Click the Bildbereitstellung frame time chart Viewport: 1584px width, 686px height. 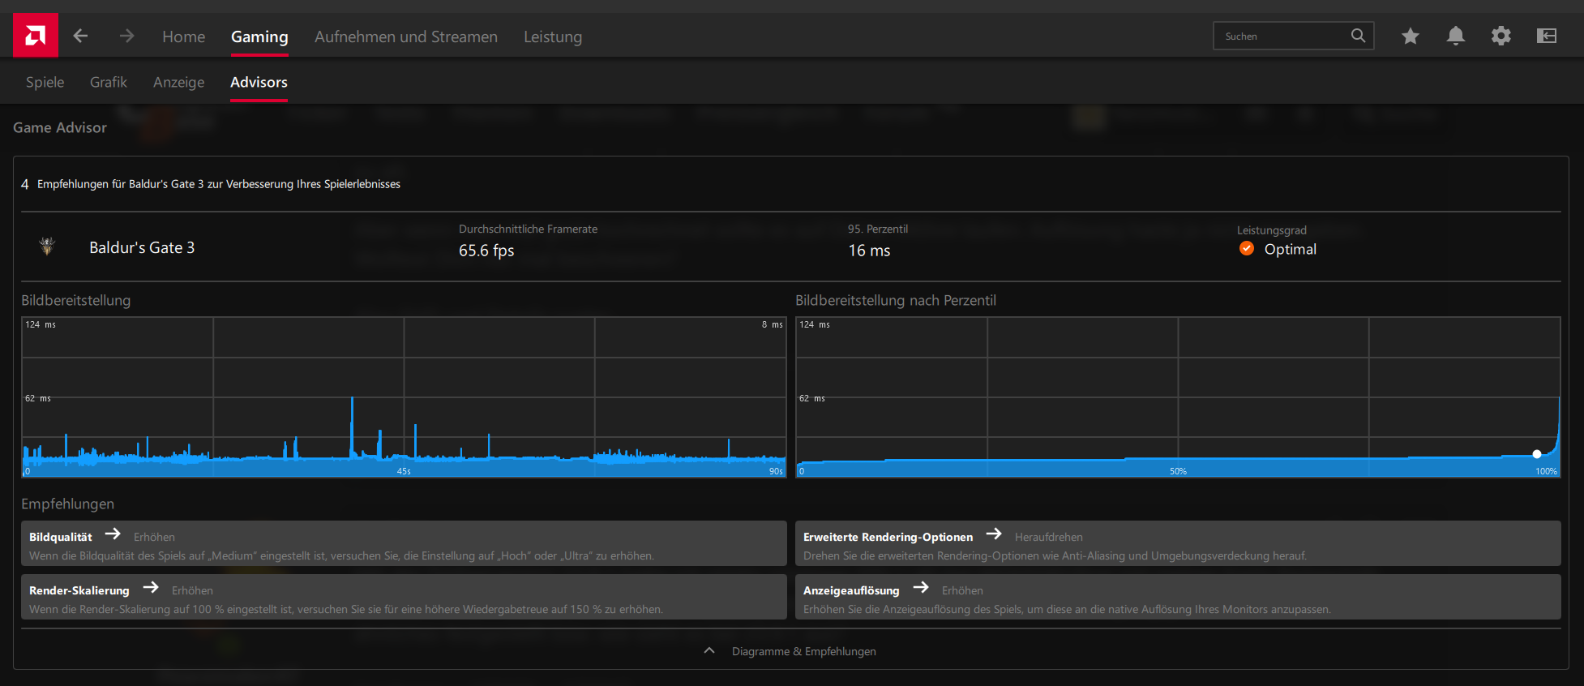coord(404,397)
